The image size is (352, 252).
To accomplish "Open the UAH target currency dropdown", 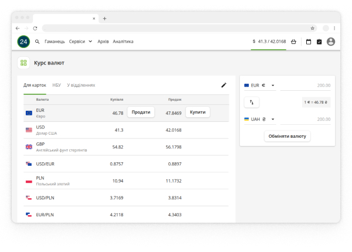I will (x=260, y=120).
